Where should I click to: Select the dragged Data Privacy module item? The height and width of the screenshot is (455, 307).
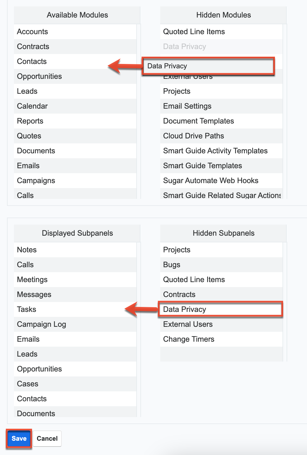click(209, 66)
